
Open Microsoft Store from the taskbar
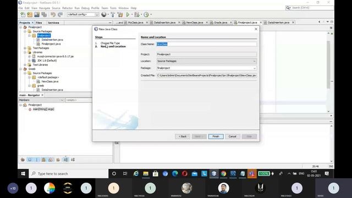155,174
